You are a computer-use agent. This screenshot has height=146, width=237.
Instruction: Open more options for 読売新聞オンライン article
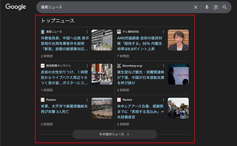pyautogui.click(x=87, y=66)
